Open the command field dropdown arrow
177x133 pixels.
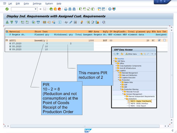point(36,9)
